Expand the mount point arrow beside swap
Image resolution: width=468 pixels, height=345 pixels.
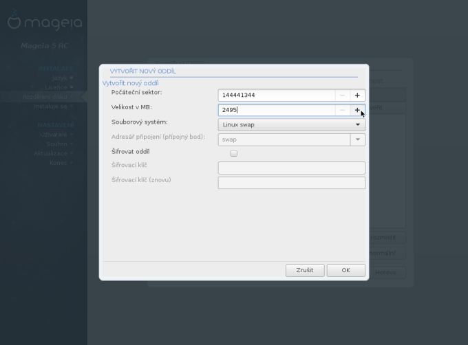[358, 140]
